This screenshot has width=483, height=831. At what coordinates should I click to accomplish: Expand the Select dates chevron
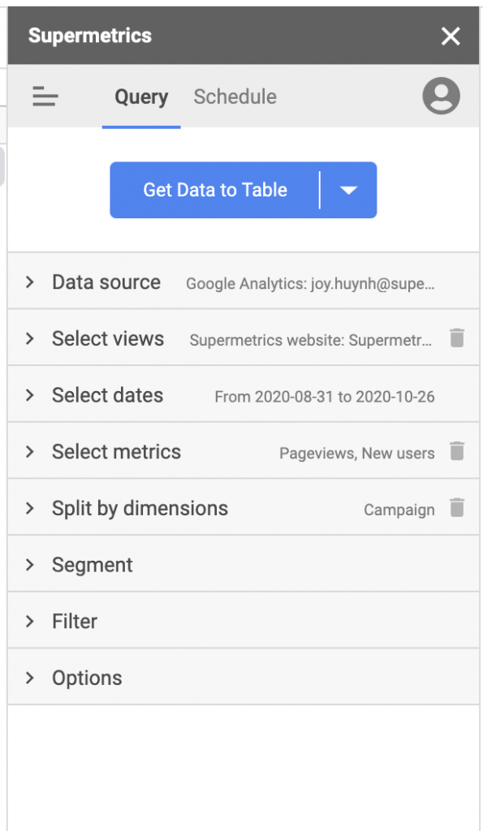(x=30, y=395)
